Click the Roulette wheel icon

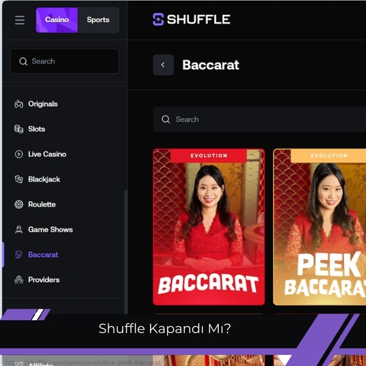[19, 204]
